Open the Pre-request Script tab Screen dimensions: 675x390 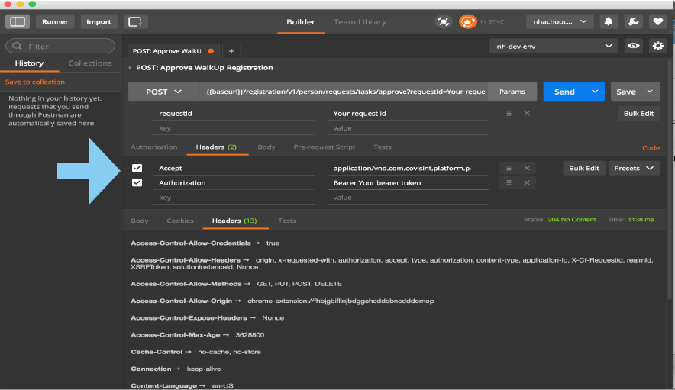coord(325,147)
